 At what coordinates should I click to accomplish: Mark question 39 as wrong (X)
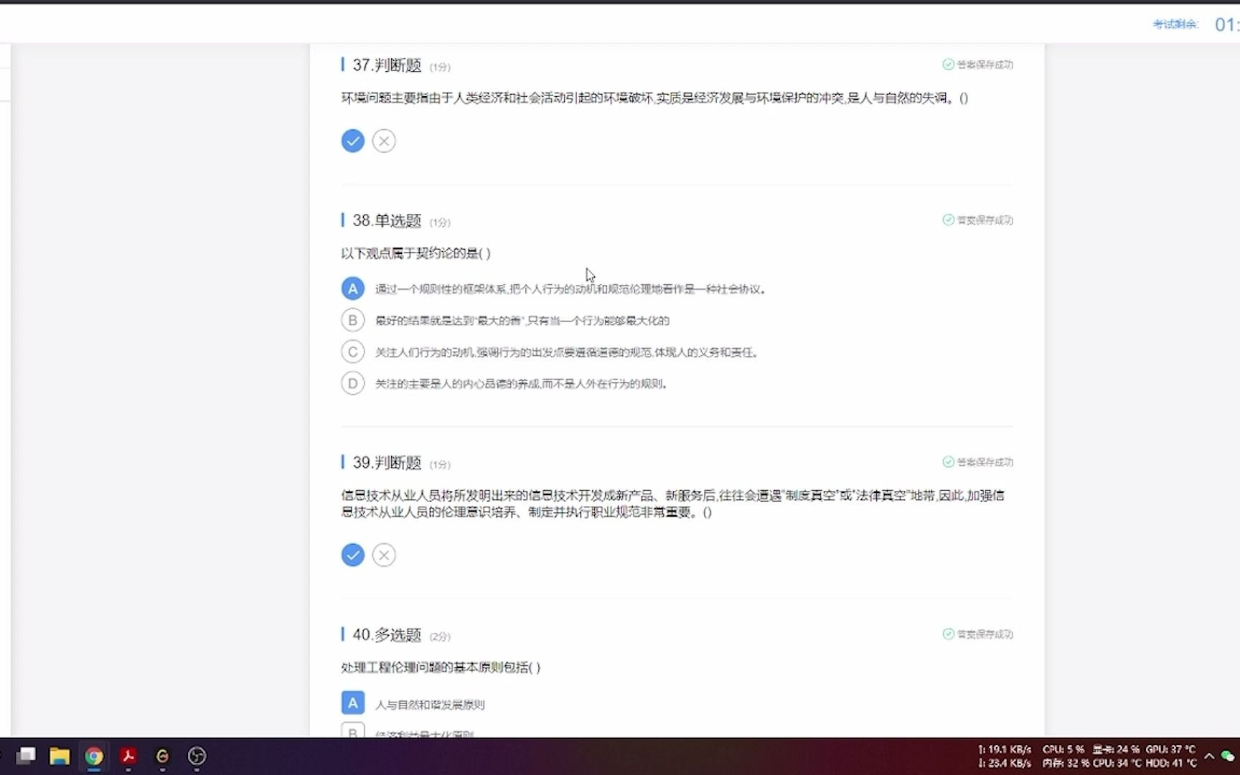(384, 555)
